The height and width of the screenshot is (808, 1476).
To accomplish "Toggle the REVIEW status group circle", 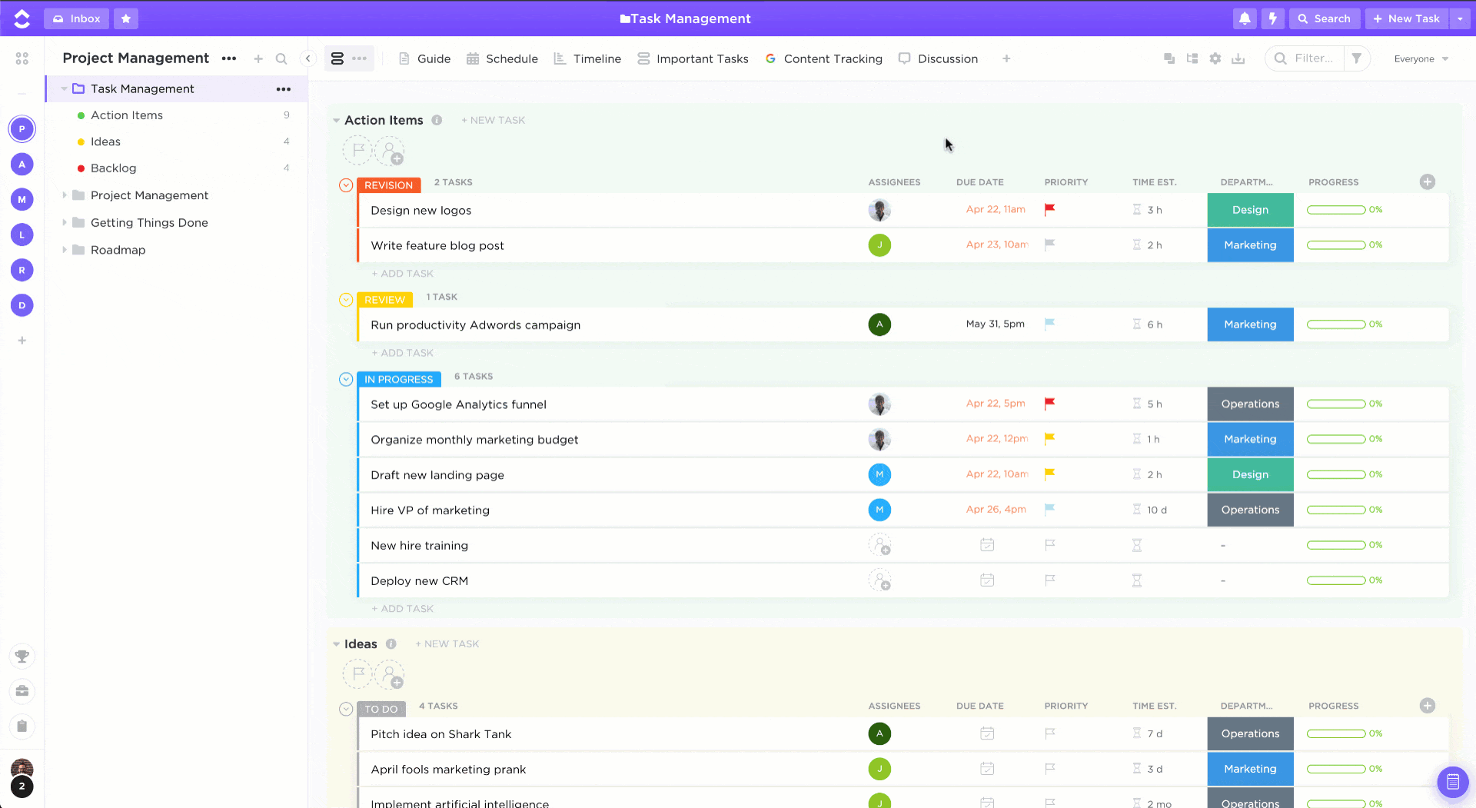I will pyautogui.click(x=346, y=300).
